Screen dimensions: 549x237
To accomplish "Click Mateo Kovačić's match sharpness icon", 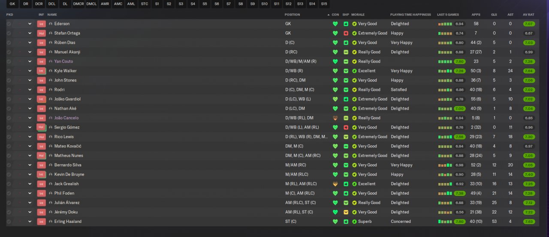I will (346, 147).
